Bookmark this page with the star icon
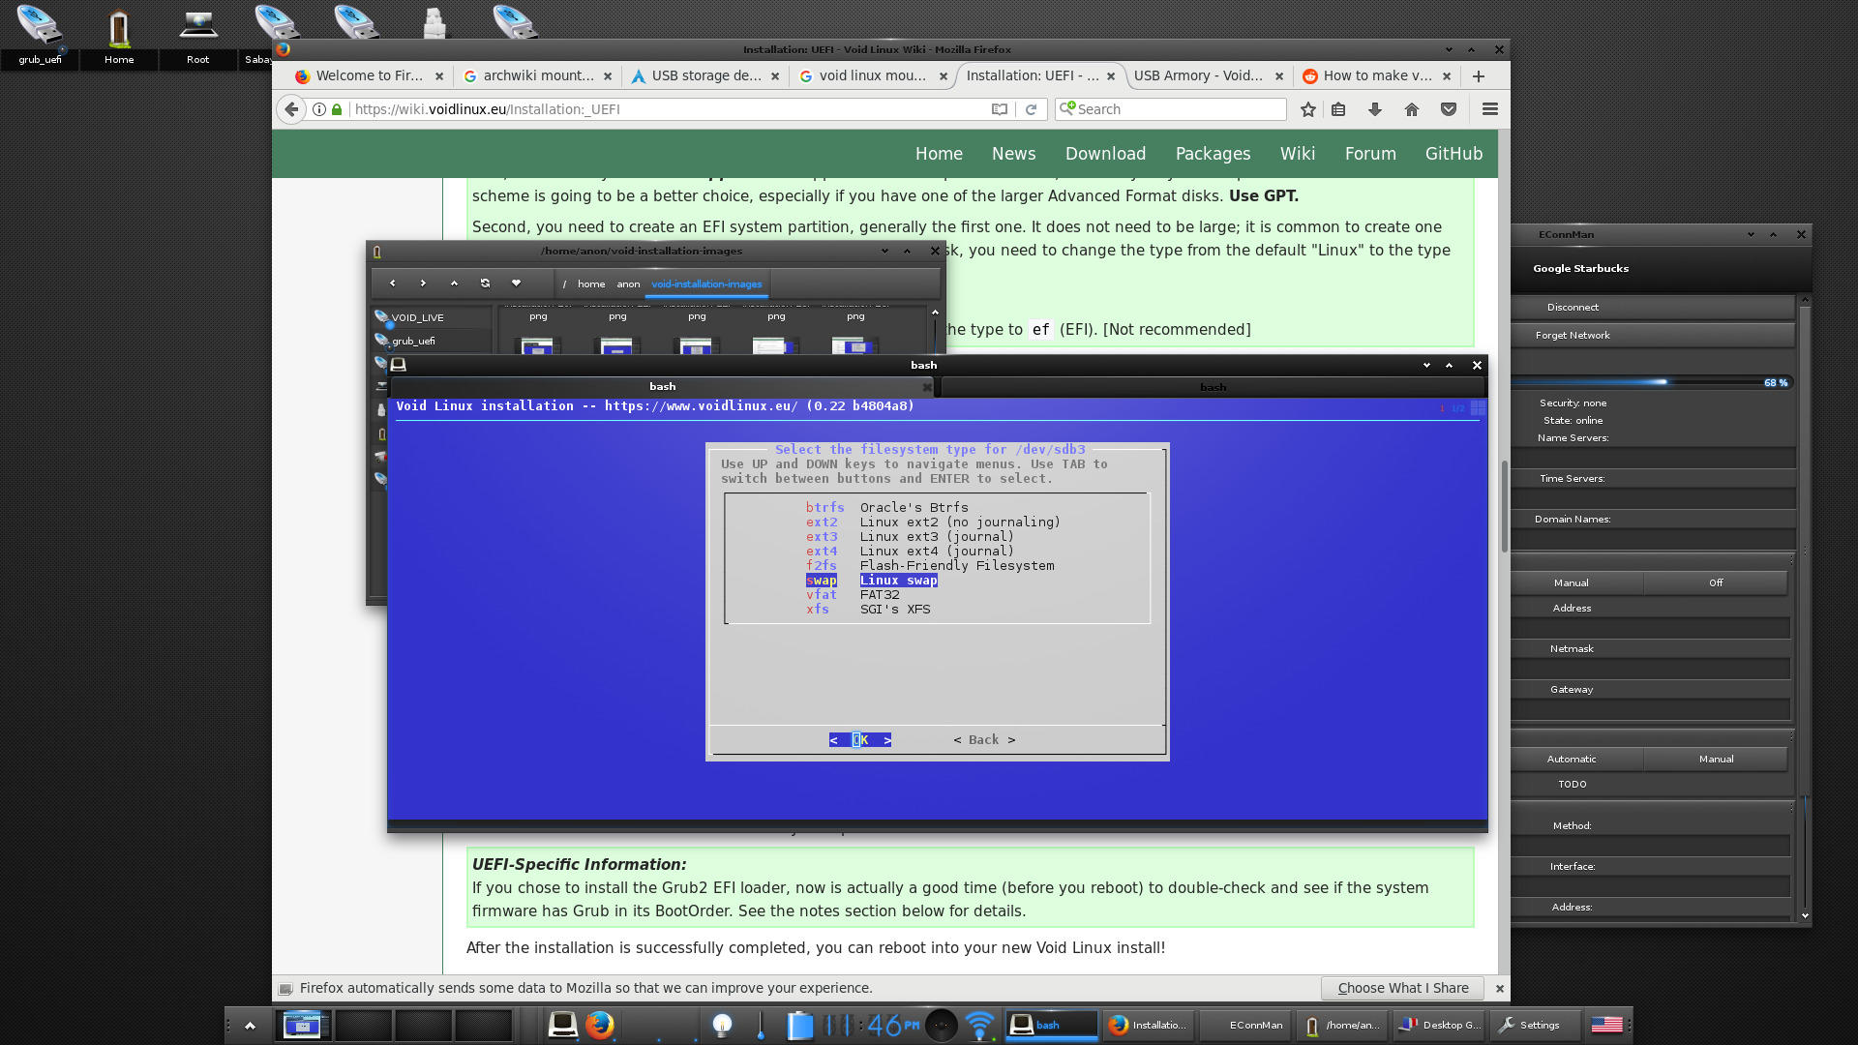 pos(1308,109)
